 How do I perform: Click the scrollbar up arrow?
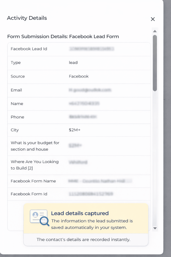tap(155, 31)
